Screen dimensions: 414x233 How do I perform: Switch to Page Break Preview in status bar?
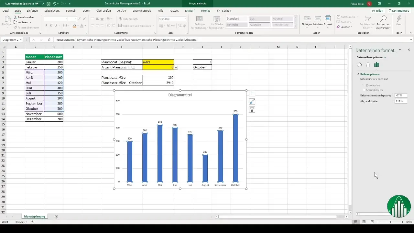coord(372,222)
